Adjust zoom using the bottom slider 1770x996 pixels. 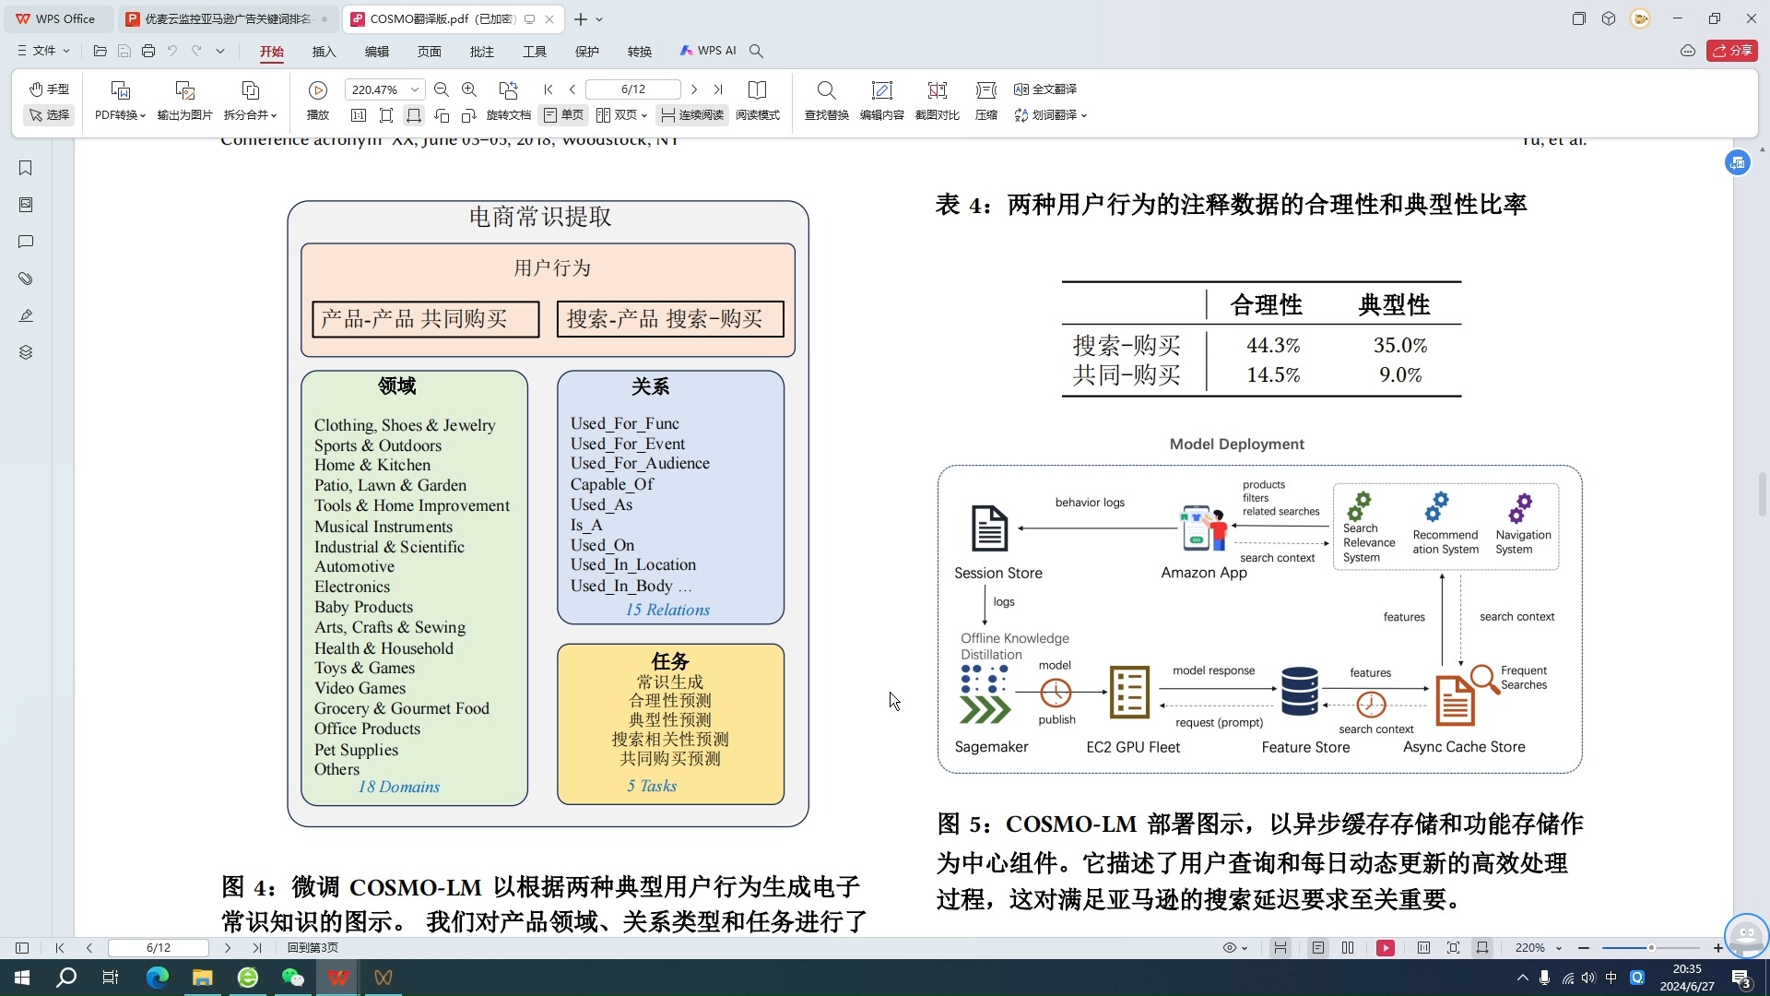(x=1650, y=947)
